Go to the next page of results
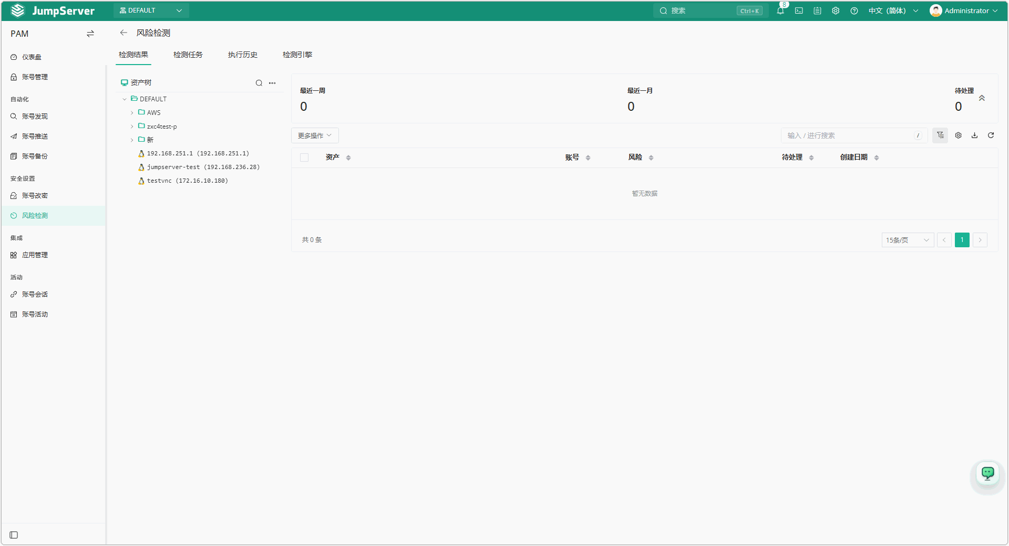Image resolution: width=1009 pixels, height=546 pixels. pyautogui.click(x=980, y=240)
